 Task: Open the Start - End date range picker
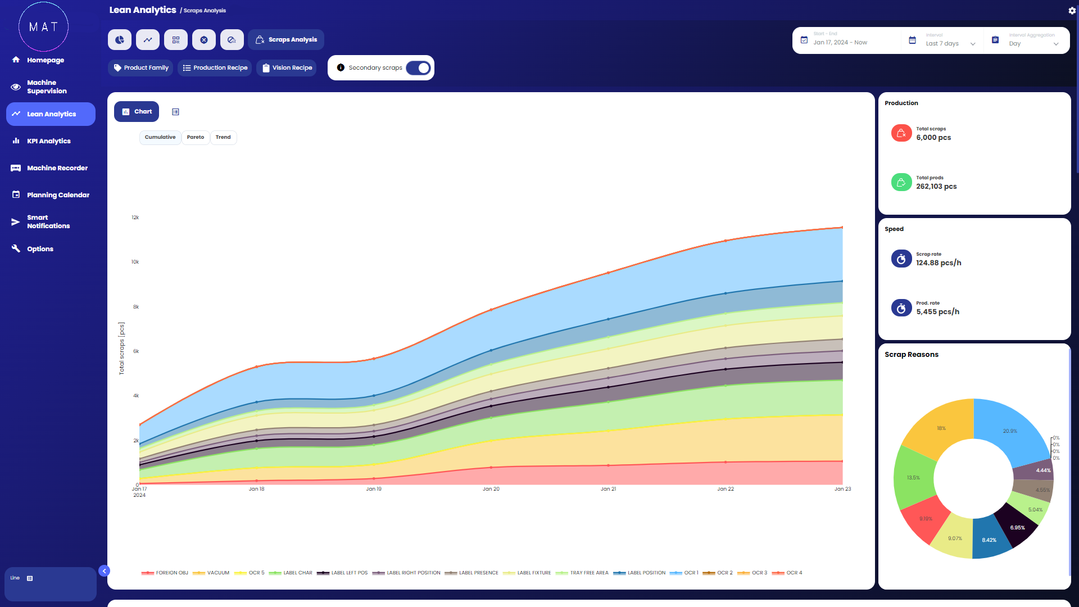pos(840,42)
